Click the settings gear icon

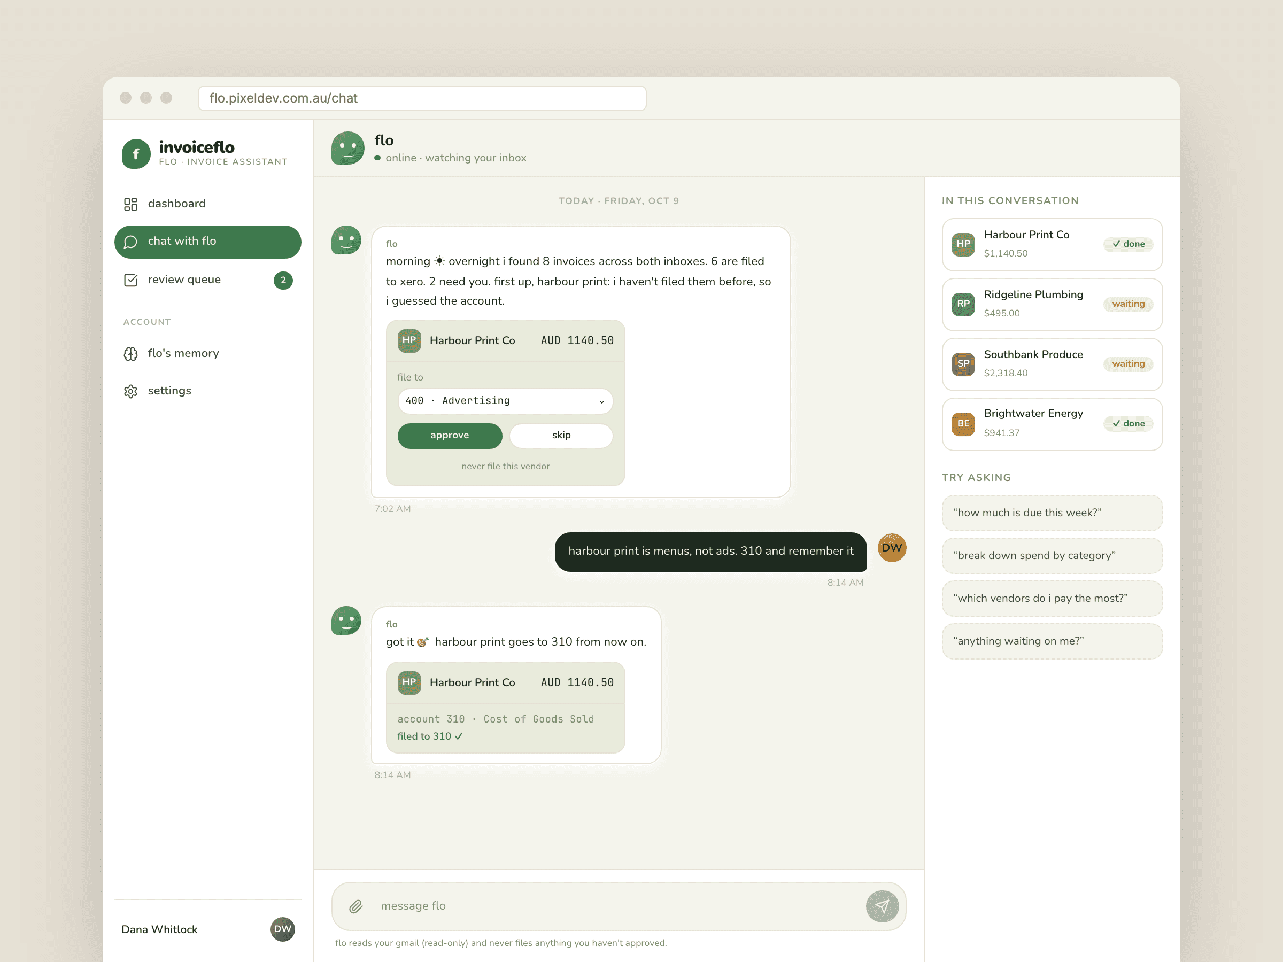[x=130, y=391]
